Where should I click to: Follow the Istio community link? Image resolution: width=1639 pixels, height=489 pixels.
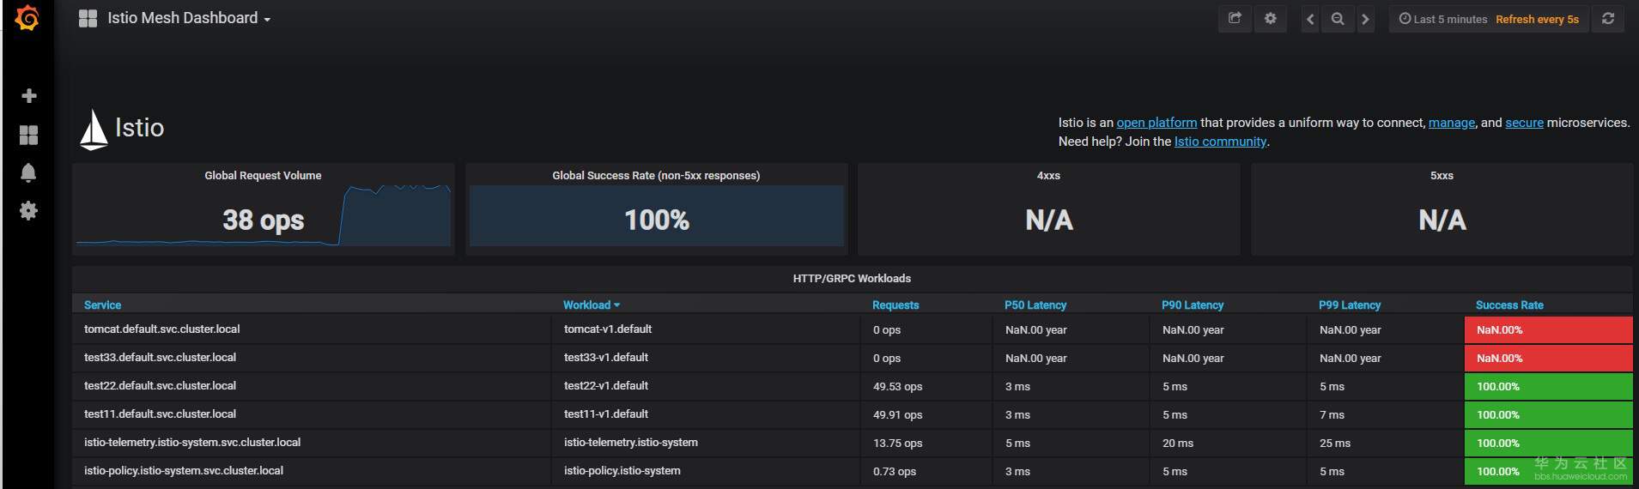tap(1220, 142)
